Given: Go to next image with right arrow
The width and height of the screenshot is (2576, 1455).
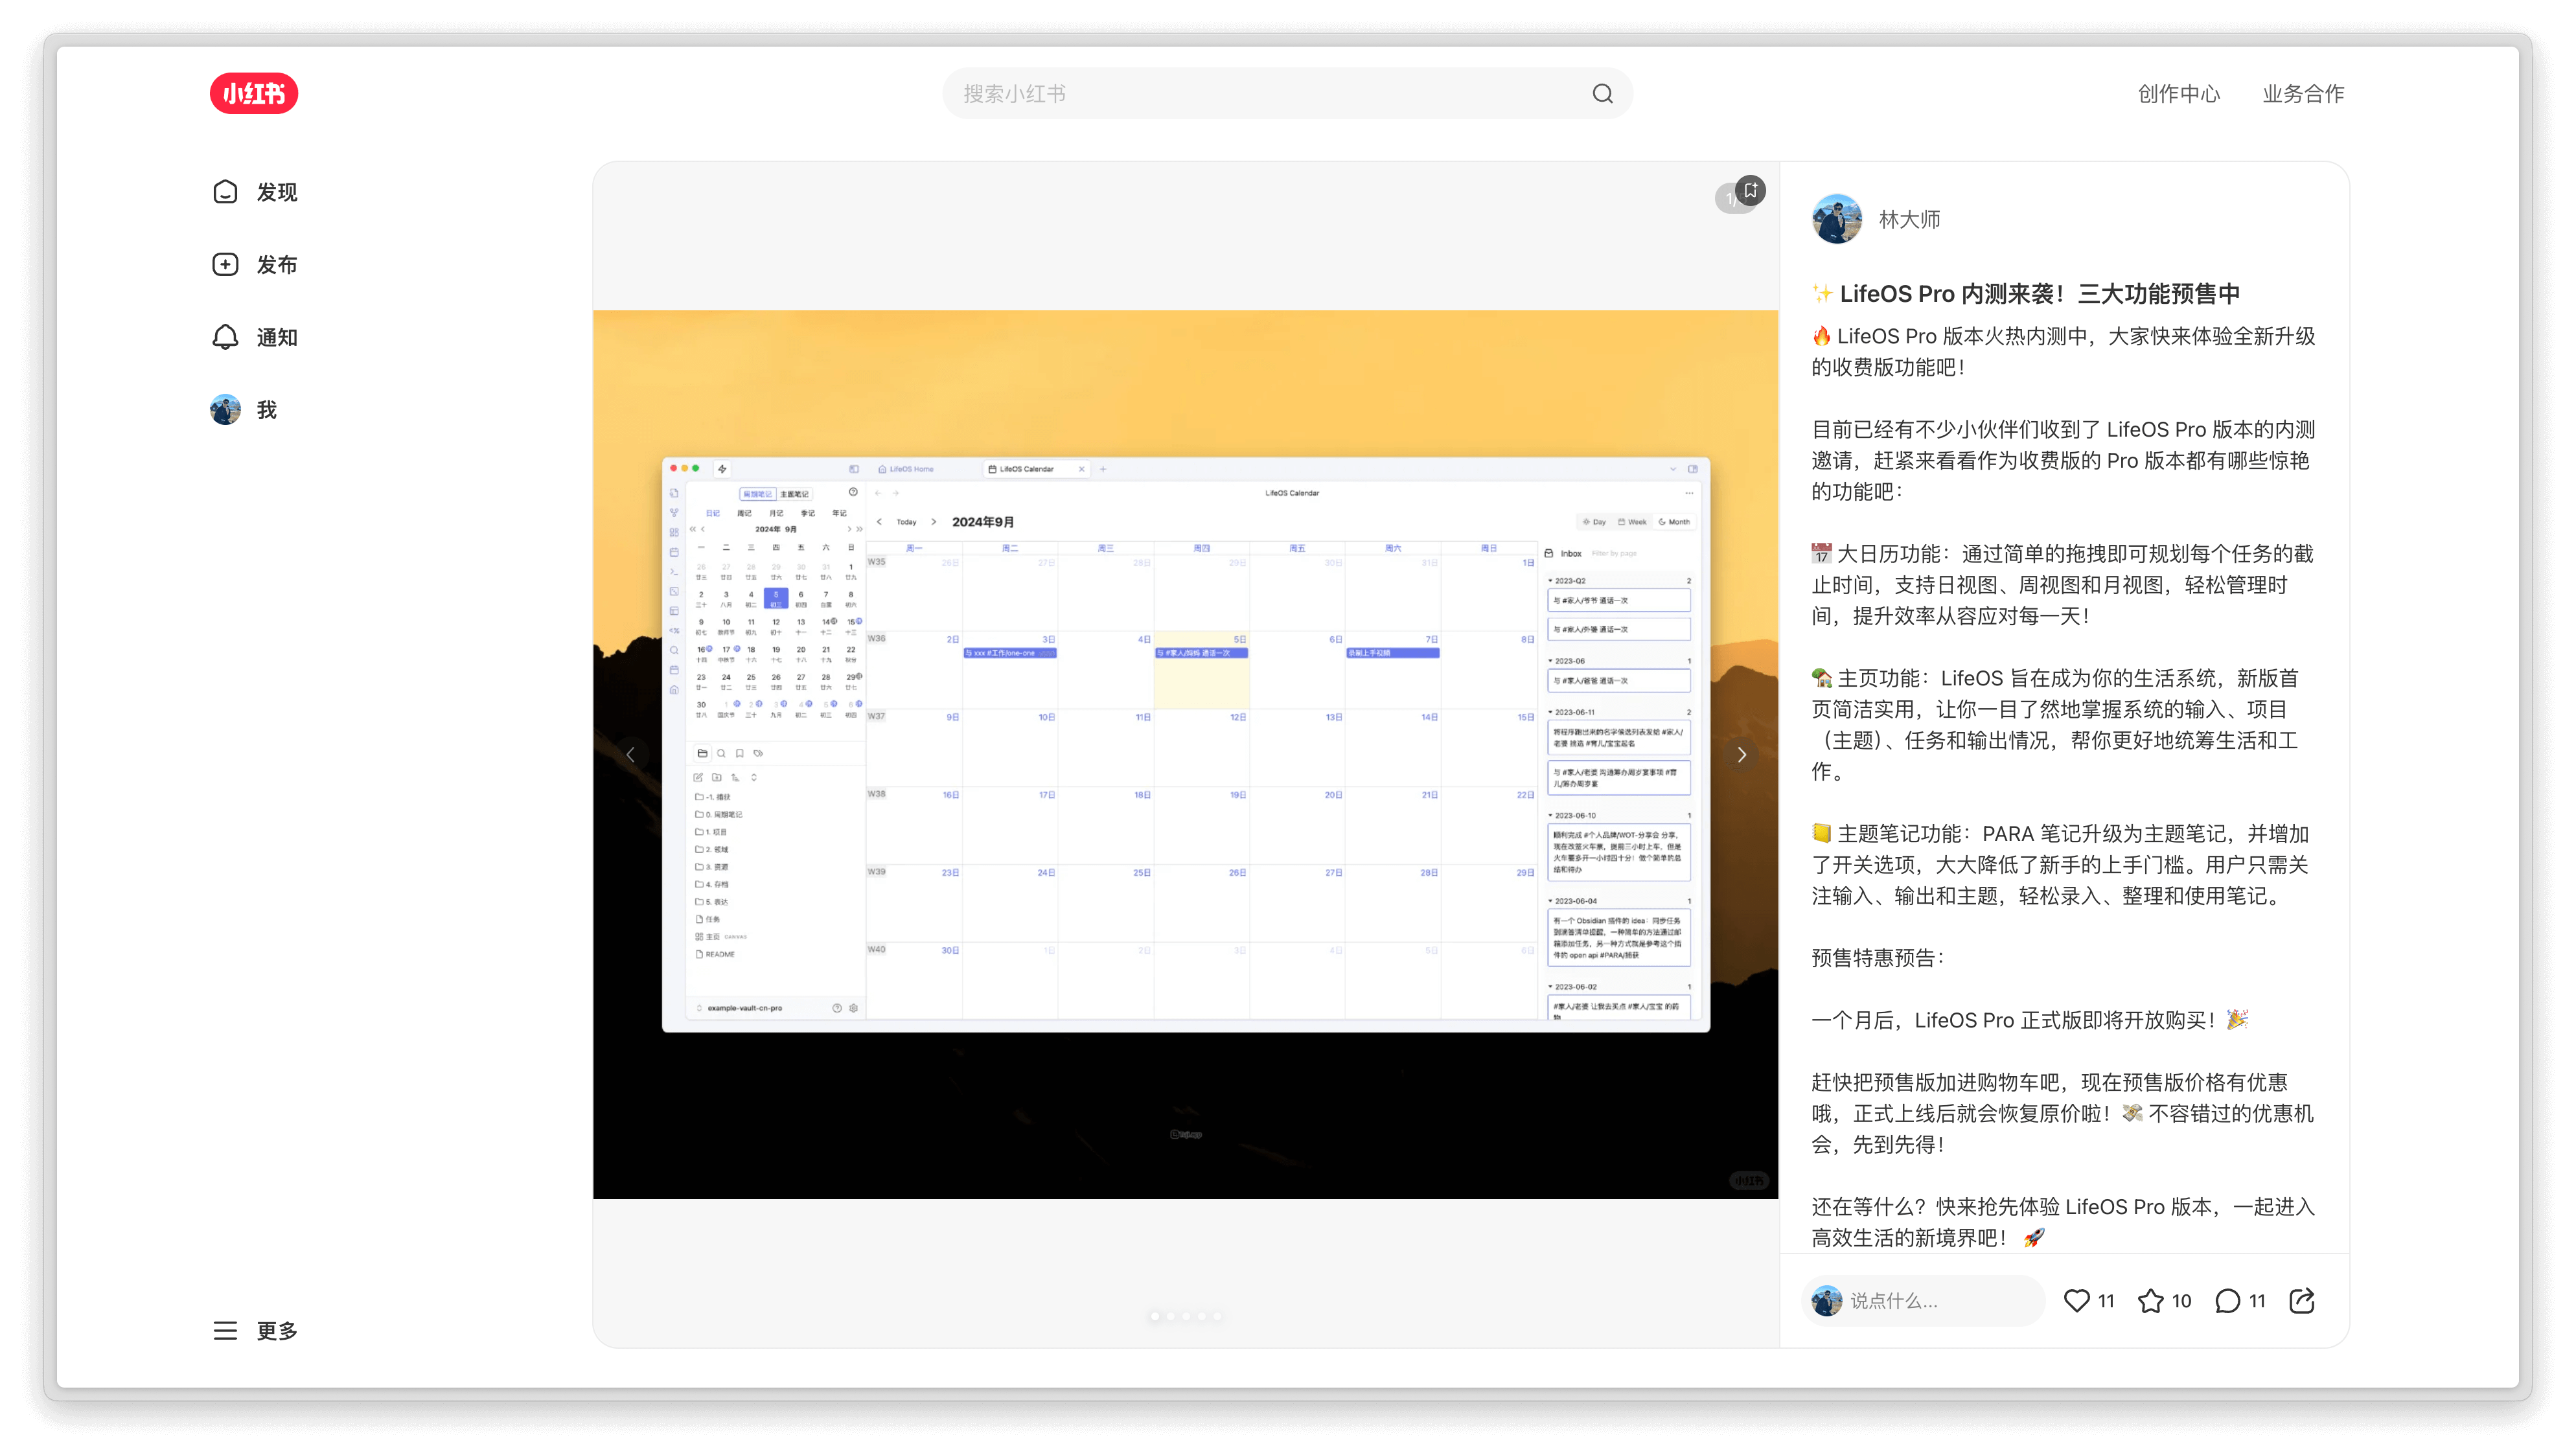Looking at the screenshot, I should point(1741,755).
